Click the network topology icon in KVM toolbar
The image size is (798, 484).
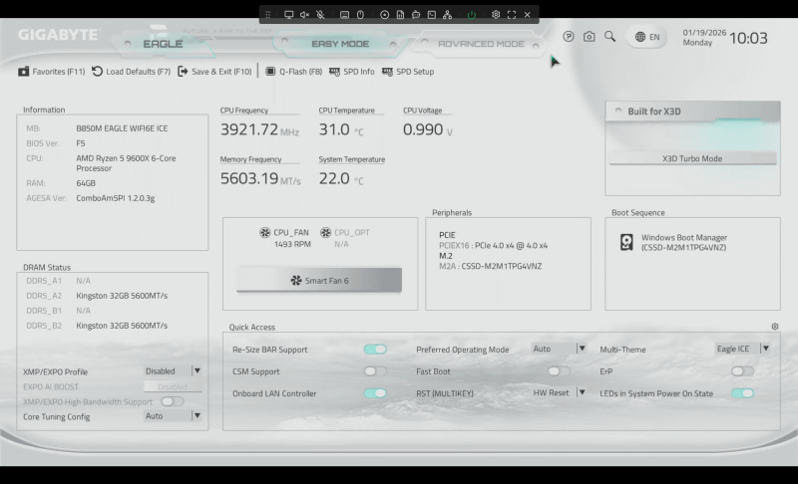click(x=447, y=15)
